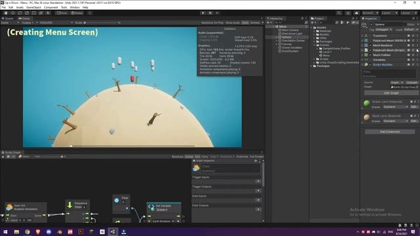Screen dimensions: 420x236
Task: Open the Edit menu
Action: [10, 7]
